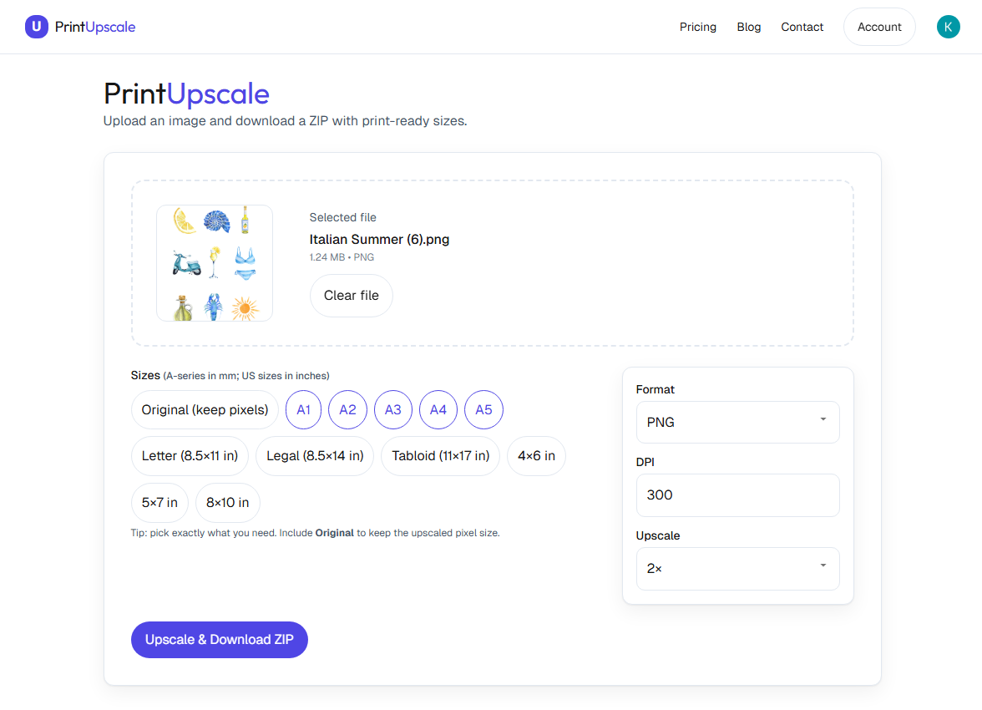Select the 8×10 in size

point(227,503)
